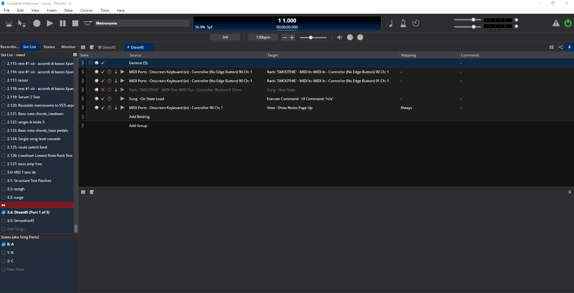Click the green power engine button

(568, 23)
